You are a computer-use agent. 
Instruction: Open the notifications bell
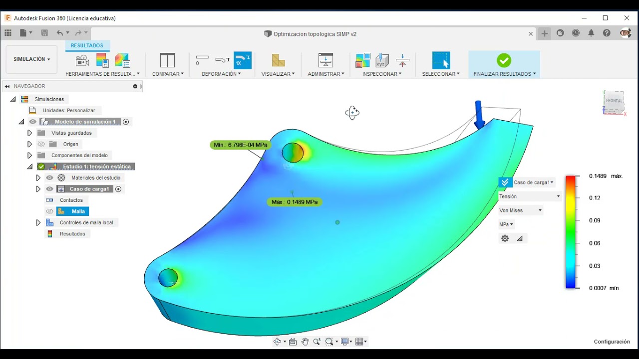pos(591,33)
